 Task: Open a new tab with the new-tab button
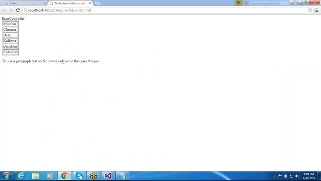pyautogui.click(x=98, y=3)
